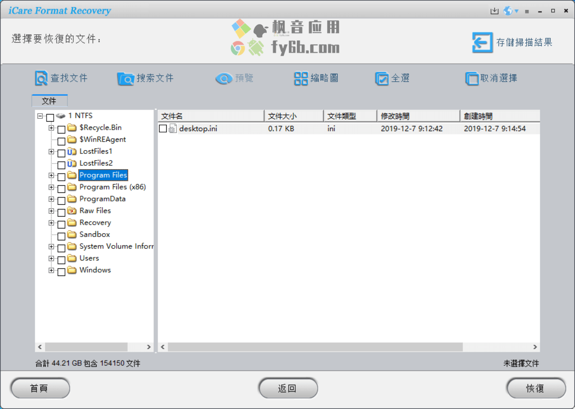Select the Program Files tree item

103,175
